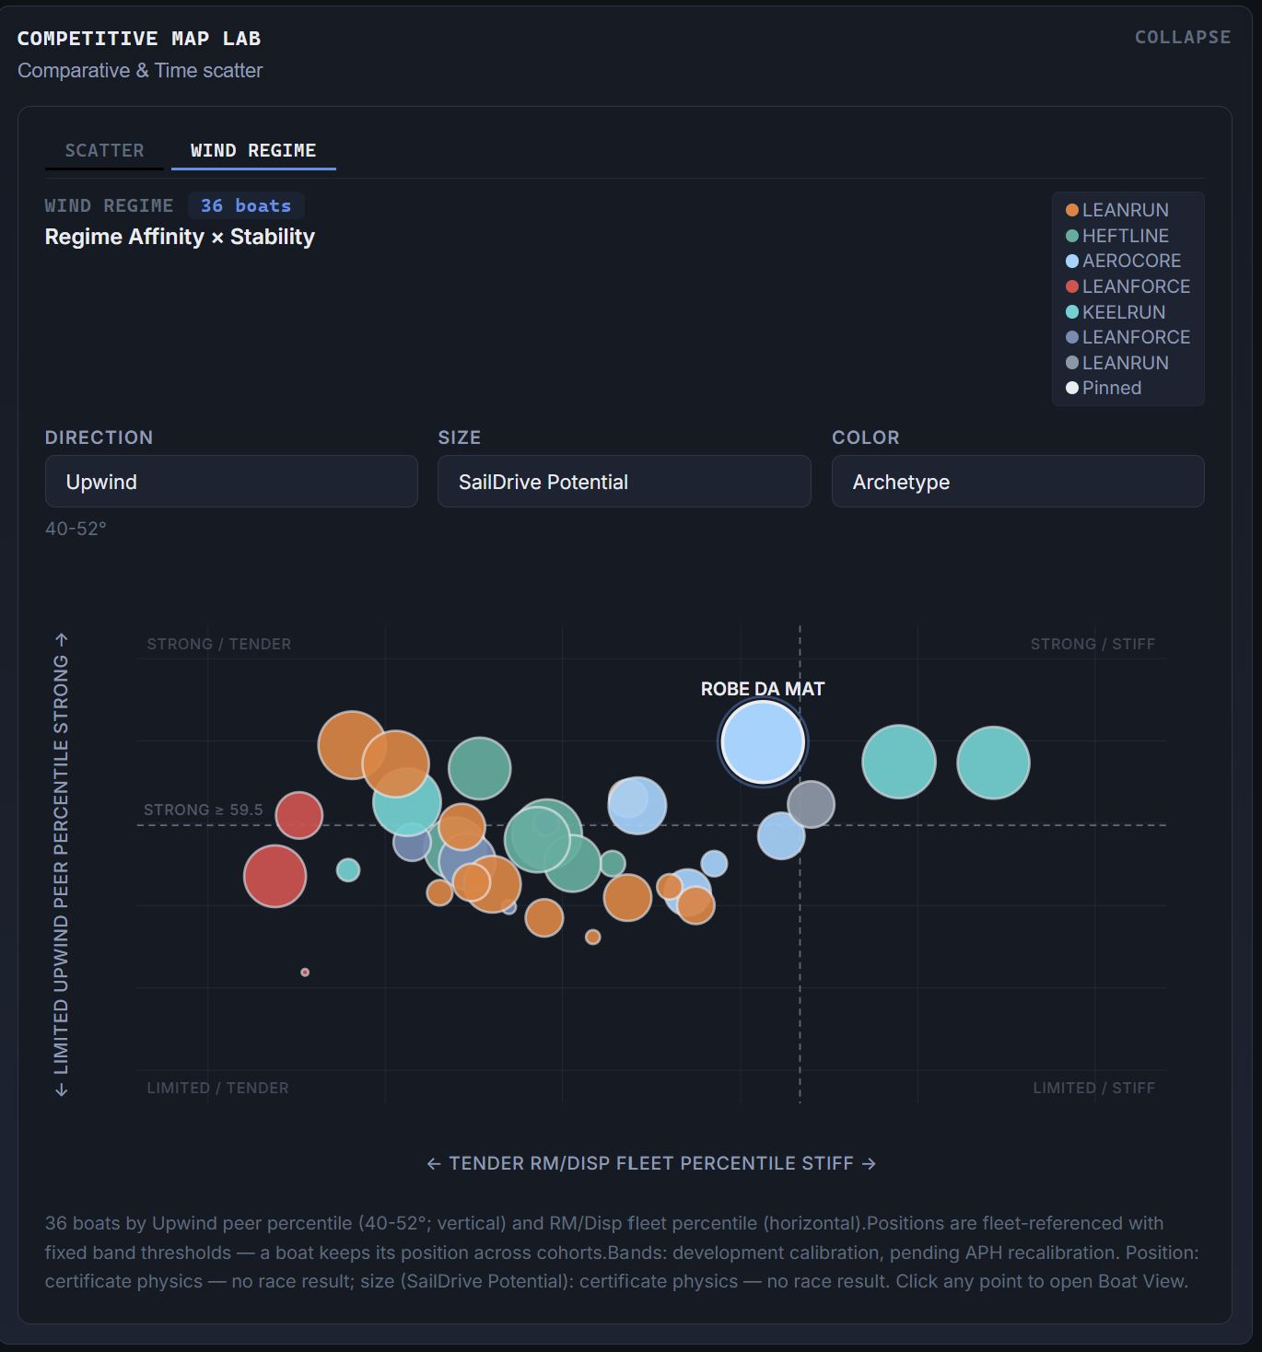Open the Size dropdown showing SailDrive Potential
This screenshot has height=1352, width=1262.
click(624, 481)
